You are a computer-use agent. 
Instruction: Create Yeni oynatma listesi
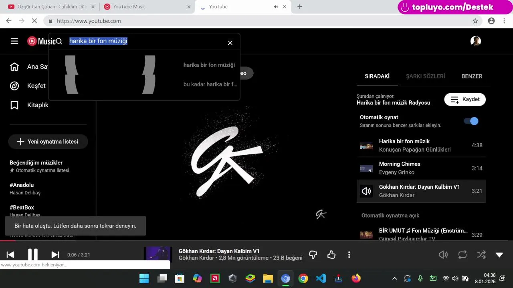(48, 142)
